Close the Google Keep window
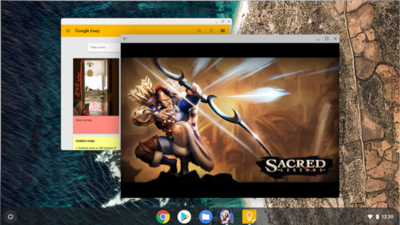This screenshot has height=225, width=400. pos(229,21)
